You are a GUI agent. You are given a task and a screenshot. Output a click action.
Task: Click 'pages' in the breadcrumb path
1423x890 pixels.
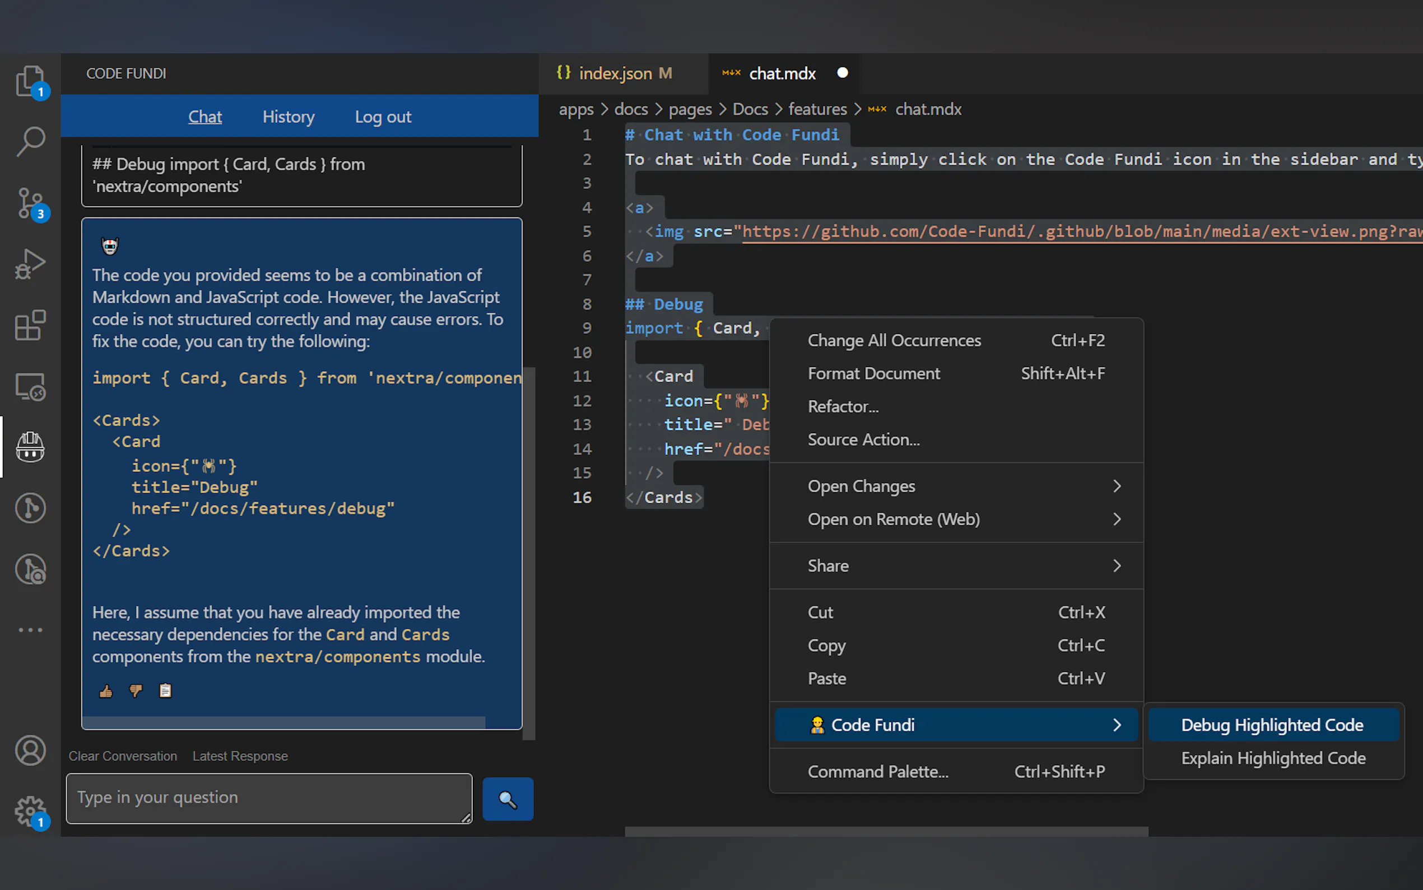(690, 109)
